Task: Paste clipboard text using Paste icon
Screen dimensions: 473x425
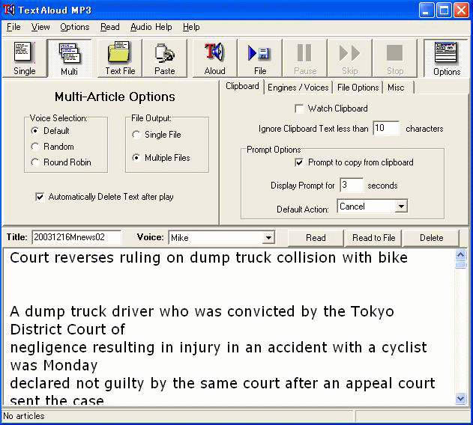Action: [165, 58]
